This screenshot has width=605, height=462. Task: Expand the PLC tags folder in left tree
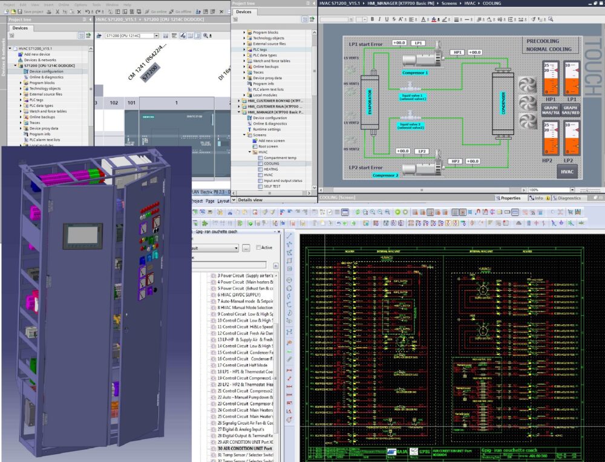point(21,100)
